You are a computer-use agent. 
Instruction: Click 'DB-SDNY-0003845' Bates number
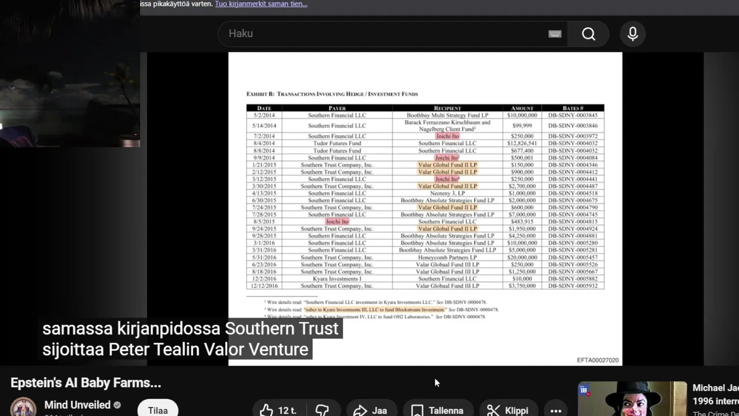coord(573,115)
